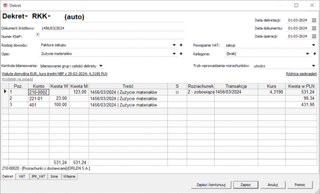Click the Różnica zaokrągleń link
The width and height of the screenshot is (320, 194).
click(x=301, y=74)
